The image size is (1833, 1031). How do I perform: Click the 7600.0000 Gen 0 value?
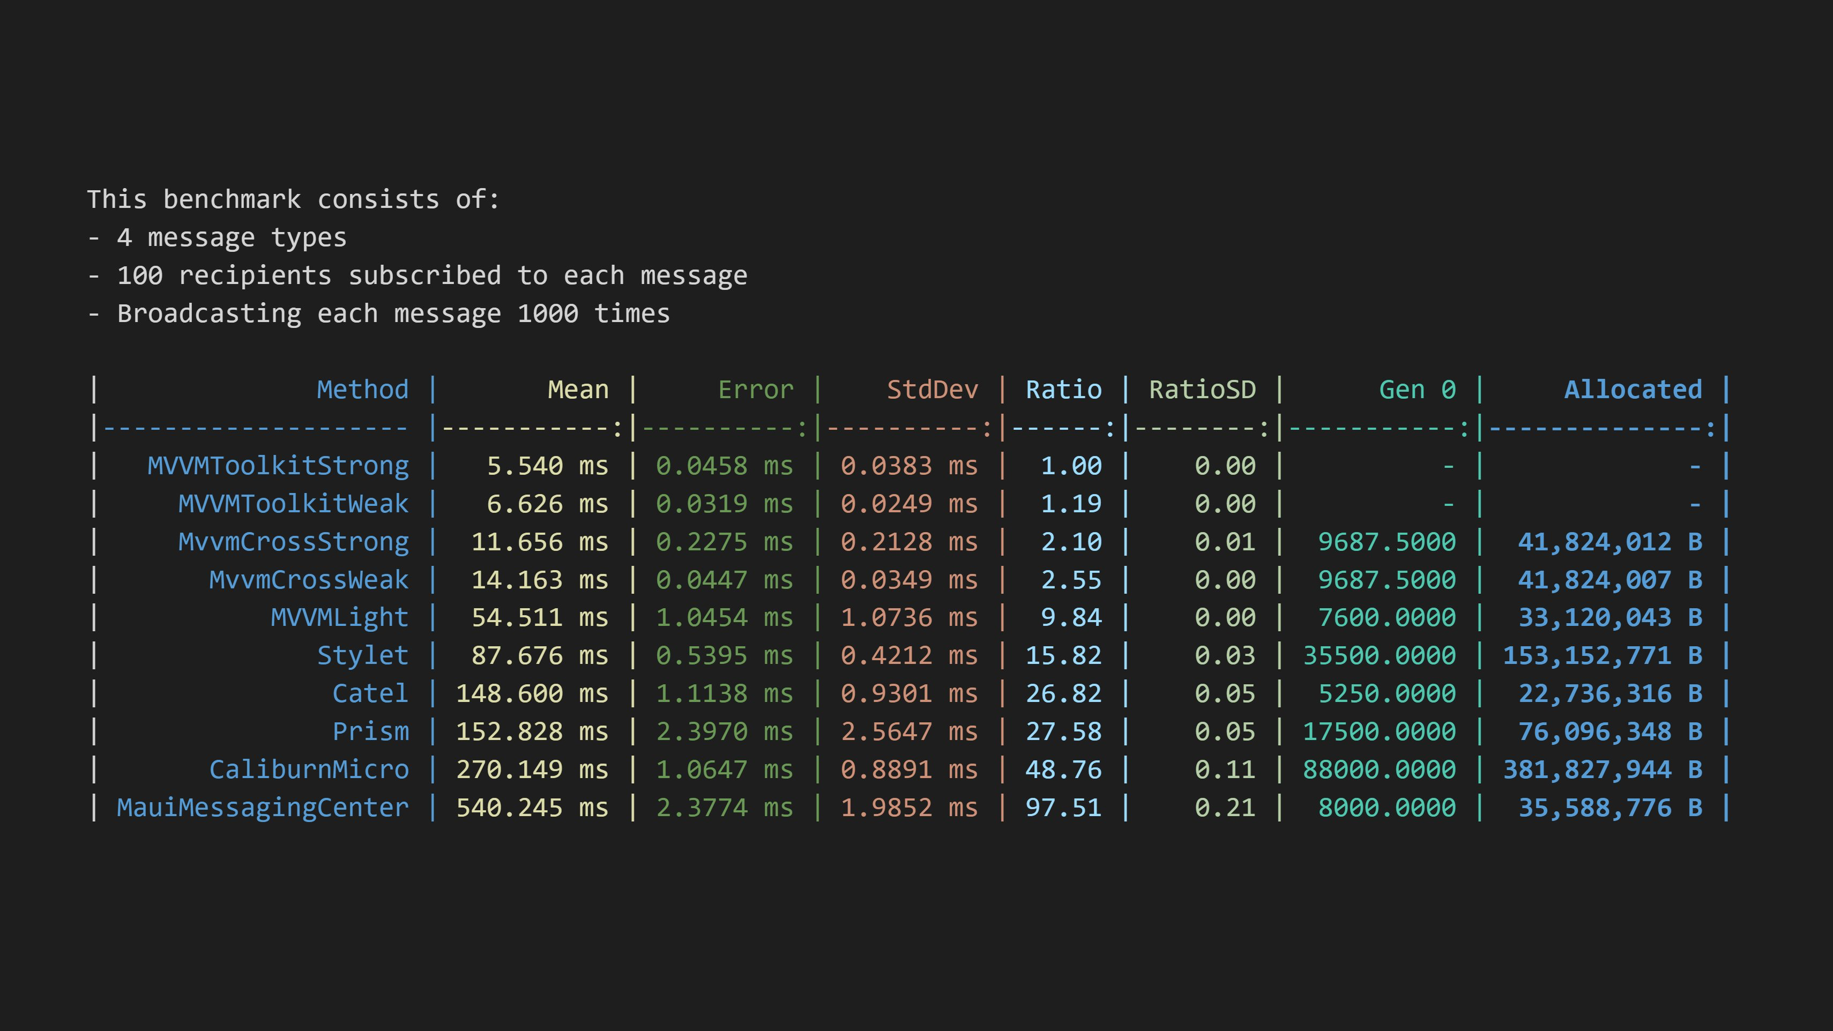[x=1387, y=618]
